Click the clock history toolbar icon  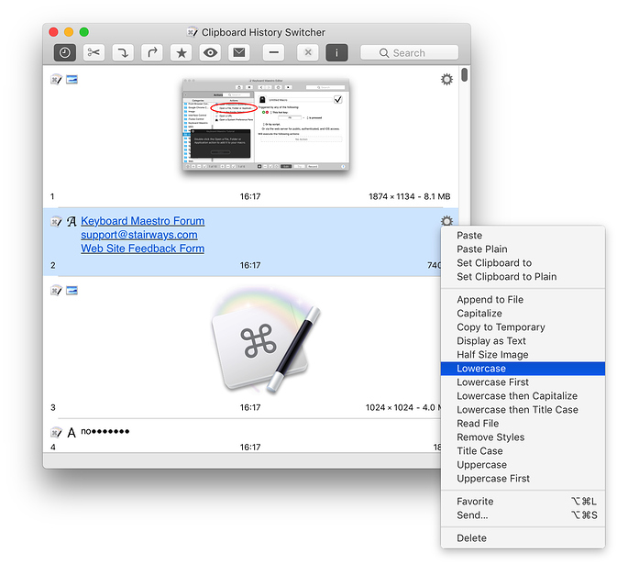pos(65,52)
